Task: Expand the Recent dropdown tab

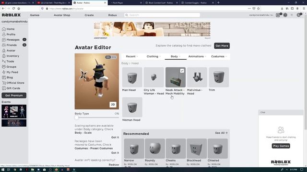Action: (x=132, y=56)
